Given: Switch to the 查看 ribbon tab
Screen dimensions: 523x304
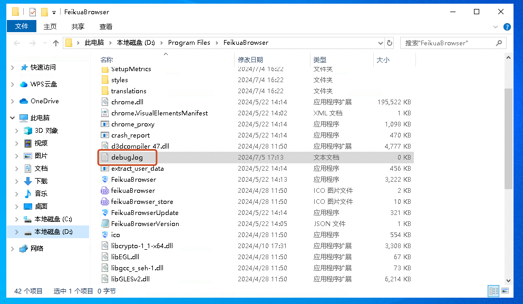Looking at the screenshot, I should (x=105, y=26).
